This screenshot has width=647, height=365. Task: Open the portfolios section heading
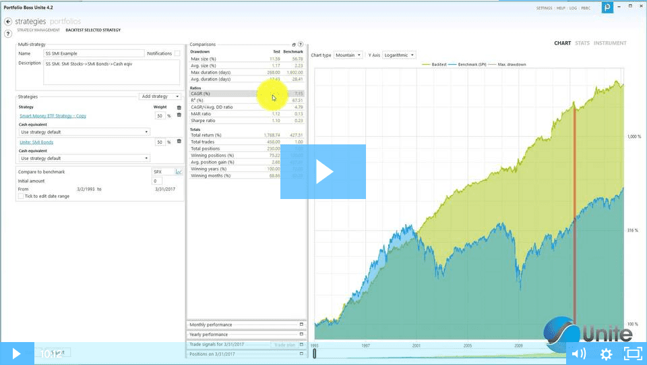[65, 22]
